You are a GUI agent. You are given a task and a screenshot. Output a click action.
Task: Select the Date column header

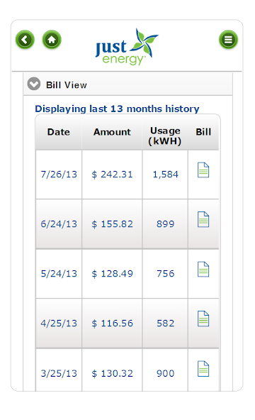point(59,132)
